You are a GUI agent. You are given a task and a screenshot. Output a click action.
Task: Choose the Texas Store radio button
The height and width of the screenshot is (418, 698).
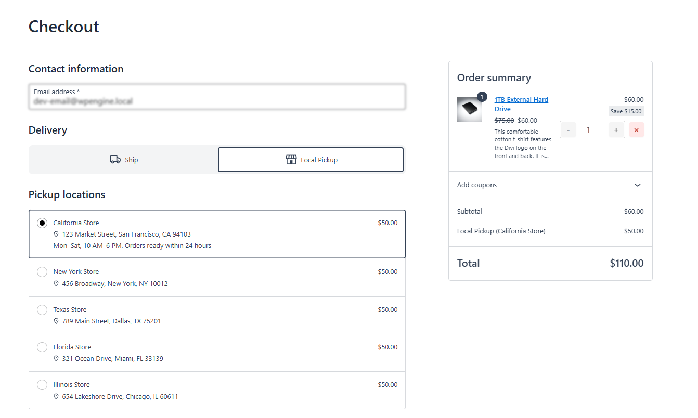pos(42,310)
